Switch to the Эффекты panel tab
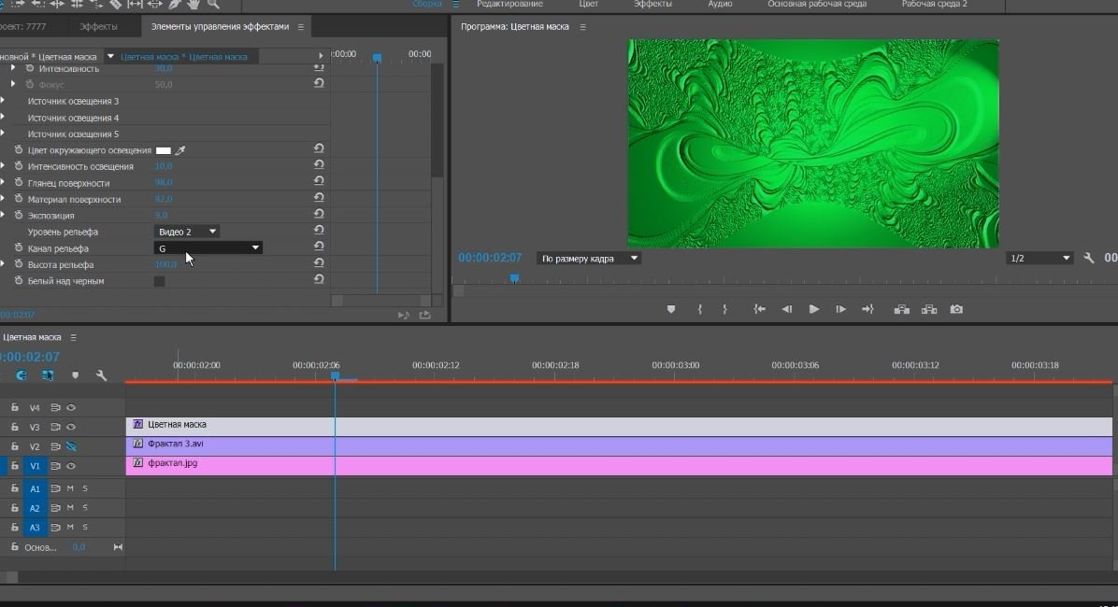The height and width of the screenshot is (607, 1118). (x=98, y=27)
